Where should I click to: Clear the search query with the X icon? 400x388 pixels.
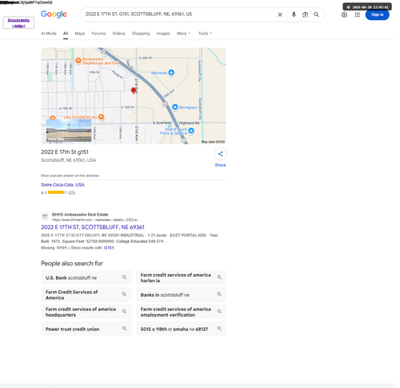click(280, 14)
